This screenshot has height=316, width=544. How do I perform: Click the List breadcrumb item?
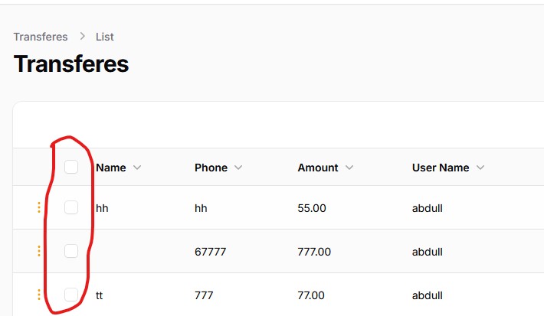(x=105, y=37)
